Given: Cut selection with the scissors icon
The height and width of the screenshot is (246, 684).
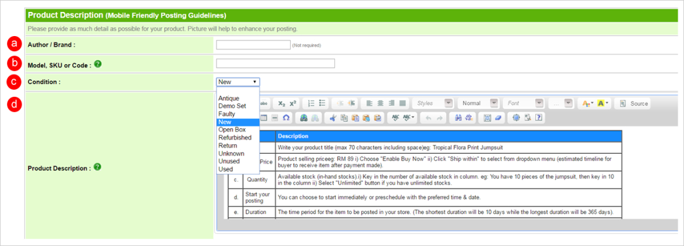Looking at the screenshot, I should (x=334, y=118).
